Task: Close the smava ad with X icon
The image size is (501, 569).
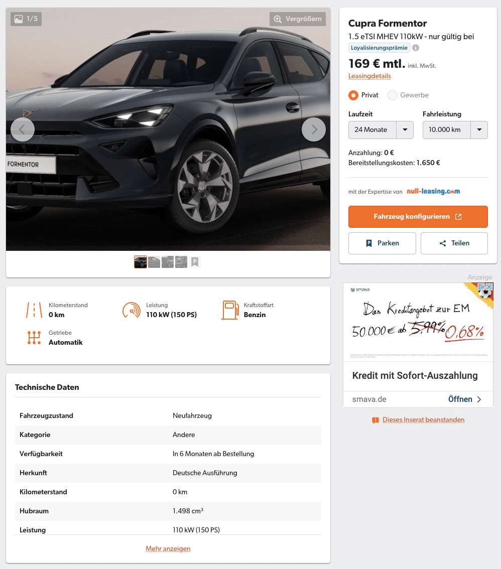Action: pyautogui.click(x=489, y=287)
